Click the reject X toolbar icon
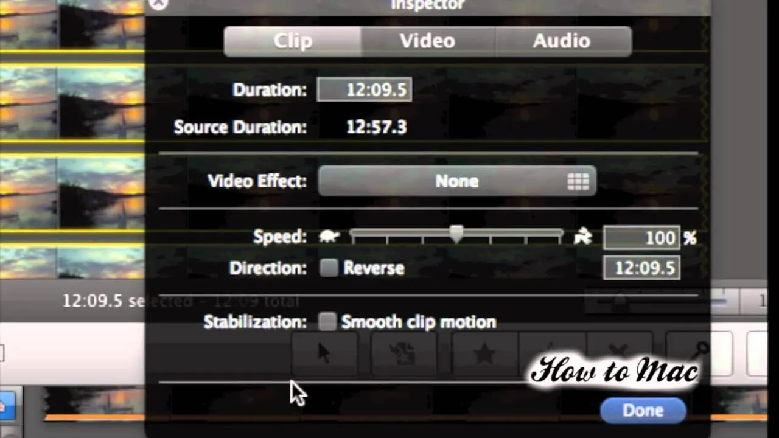Screen dimensions: 779x438 click(618, 350)
